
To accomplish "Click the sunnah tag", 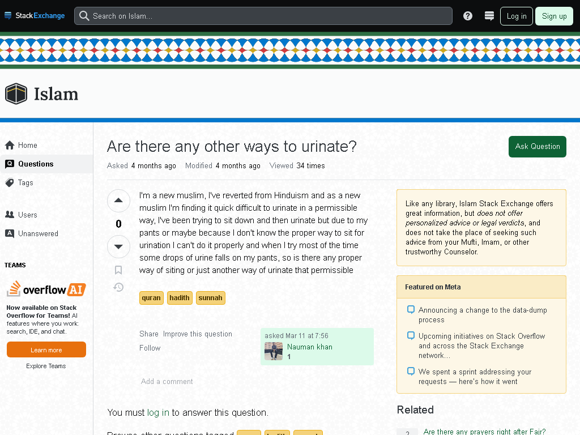I will click(211, 298).
